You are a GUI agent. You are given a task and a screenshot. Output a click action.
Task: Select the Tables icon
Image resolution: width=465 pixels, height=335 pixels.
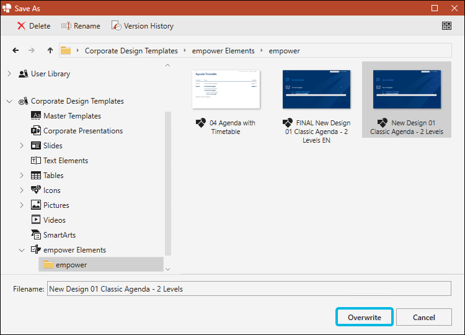(36, 176)
